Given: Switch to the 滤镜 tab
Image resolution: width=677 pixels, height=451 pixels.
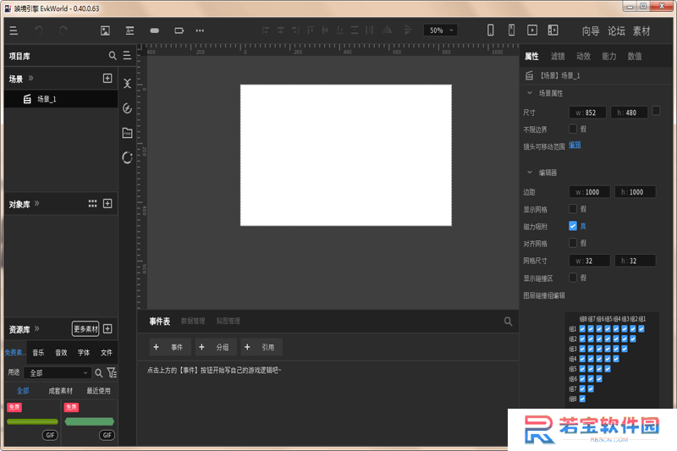Looking at the screenshot, I should (558, 56).
